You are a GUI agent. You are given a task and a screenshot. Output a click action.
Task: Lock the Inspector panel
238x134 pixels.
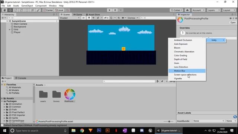pyautogui.click(x=232, y=15)
